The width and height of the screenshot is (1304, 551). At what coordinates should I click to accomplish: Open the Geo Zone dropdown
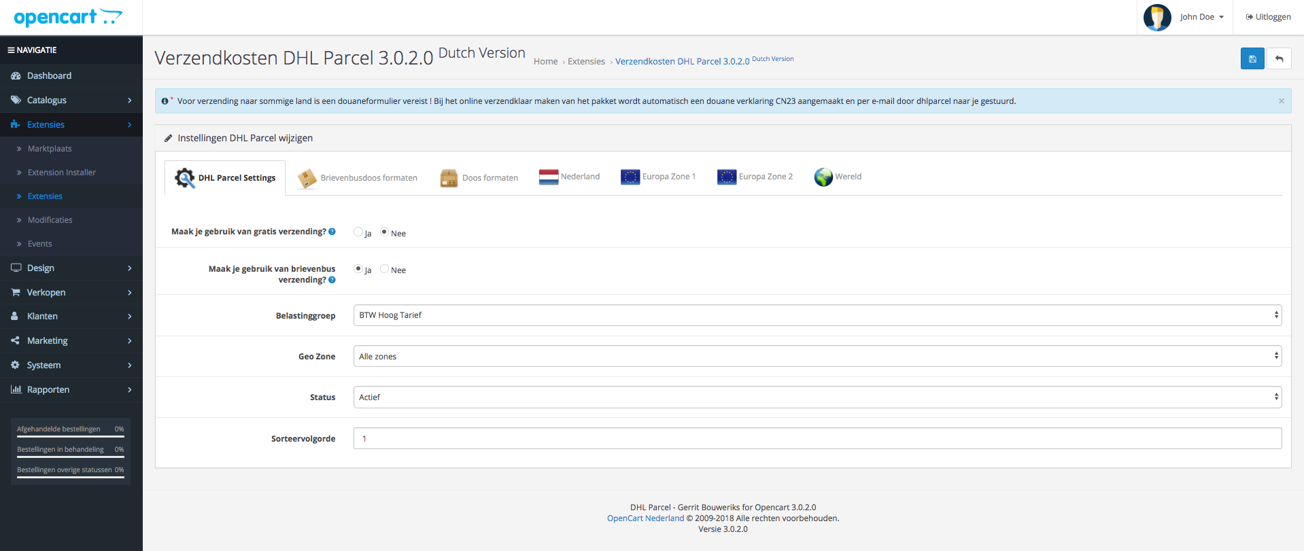click(817, 356)
